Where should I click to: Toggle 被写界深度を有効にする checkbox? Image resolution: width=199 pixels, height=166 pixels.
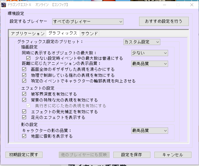pos(24,94)
